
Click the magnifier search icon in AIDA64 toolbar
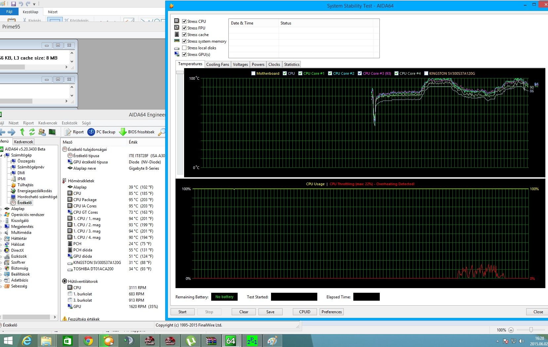[x=162, y=132]
